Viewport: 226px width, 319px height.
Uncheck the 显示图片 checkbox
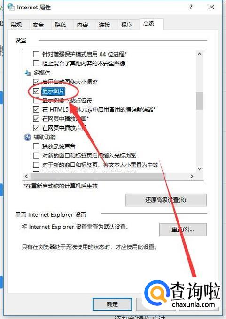coord(36,91)
